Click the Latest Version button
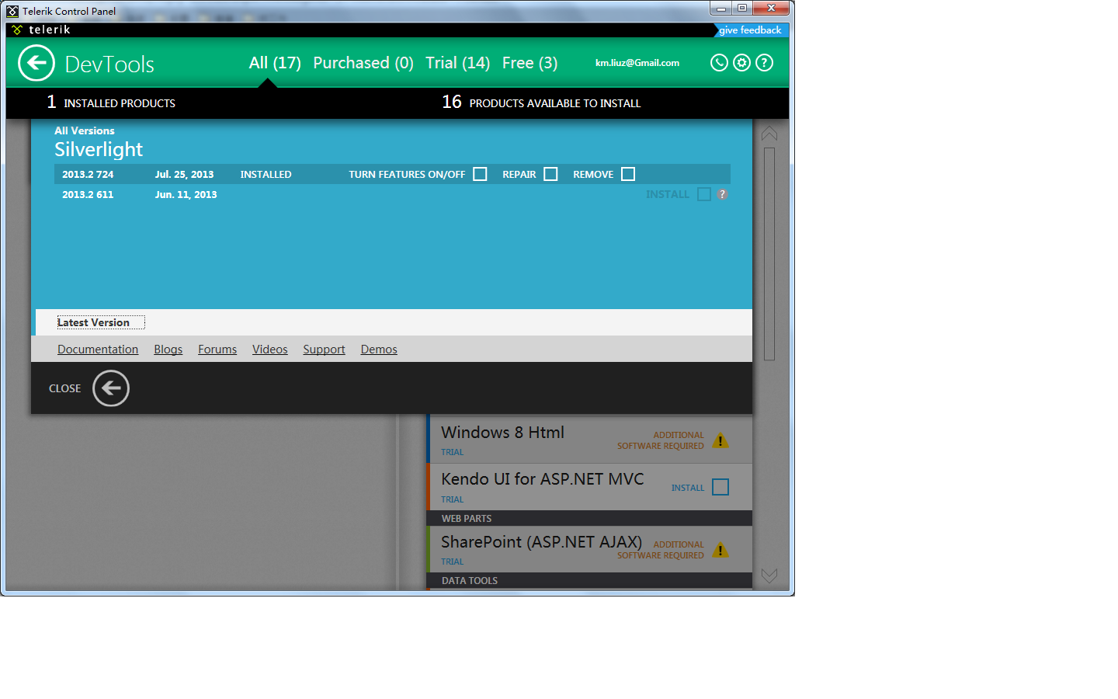Viewport: 1118px width, 699px height. [x=100, y=322]
